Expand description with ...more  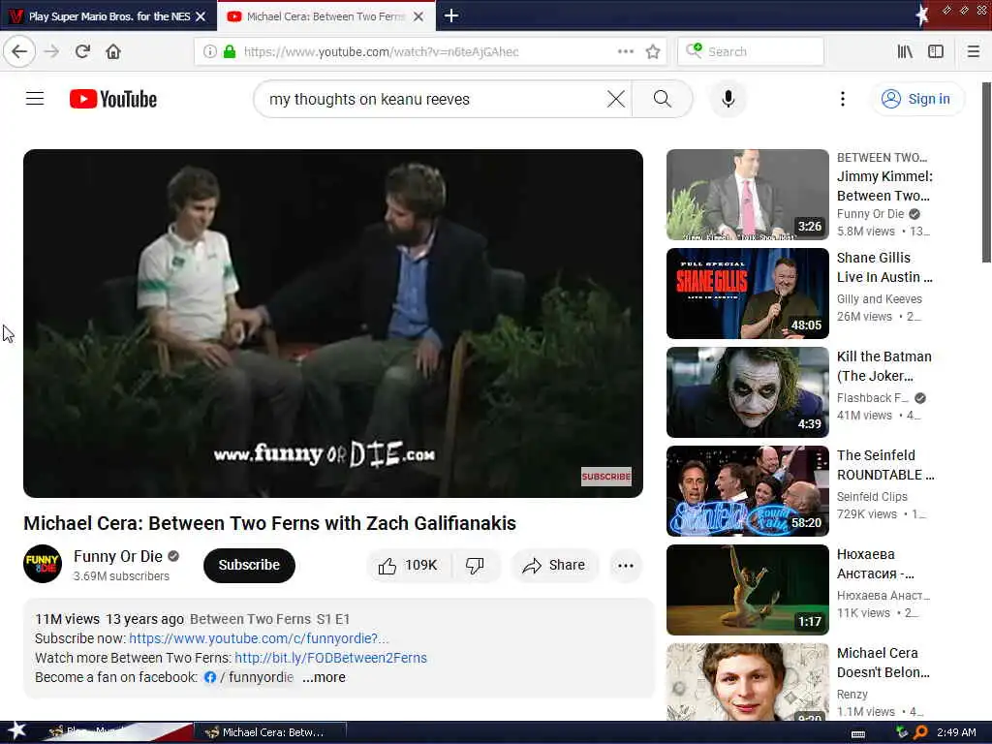324,677
